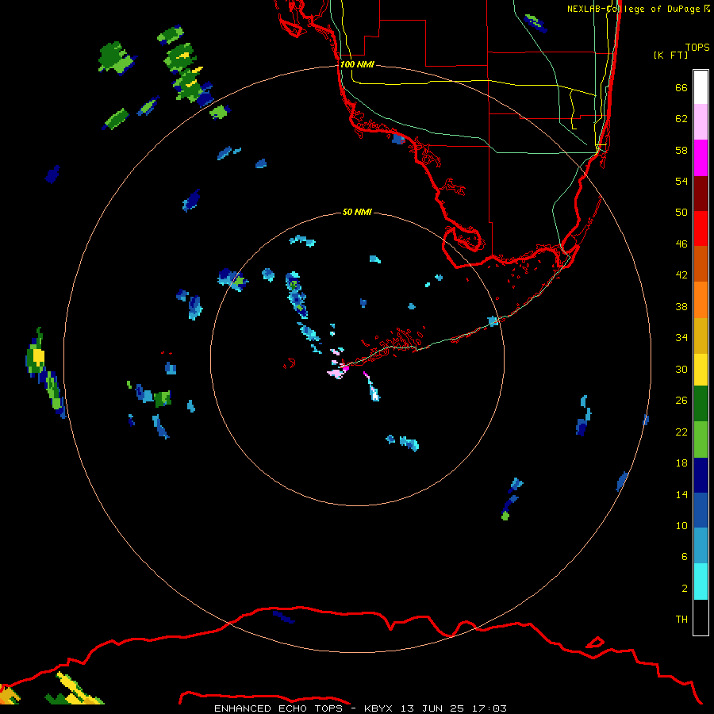This screenshot has height=714, width=714.
Task: Select the dark red legend swatch
Action: pyautogui.click(x=701, y=193)
